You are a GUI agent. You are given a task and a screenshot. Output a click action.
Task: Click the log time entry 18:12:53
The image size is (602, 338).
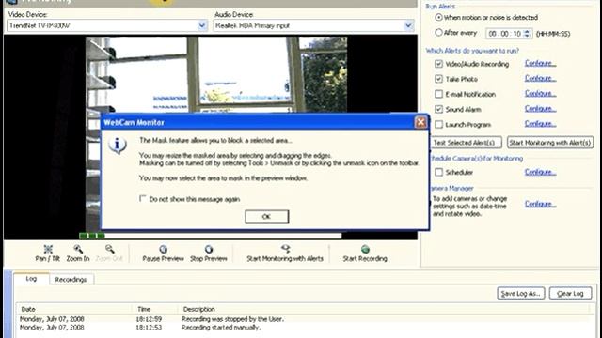point(149,328)
